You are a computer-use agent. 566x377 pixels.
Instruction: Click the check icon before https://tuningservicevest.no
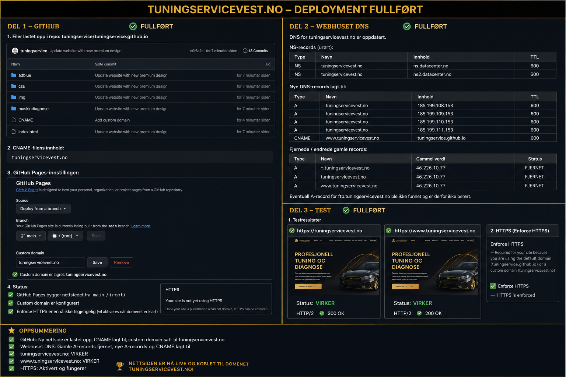tap(292, 230)
